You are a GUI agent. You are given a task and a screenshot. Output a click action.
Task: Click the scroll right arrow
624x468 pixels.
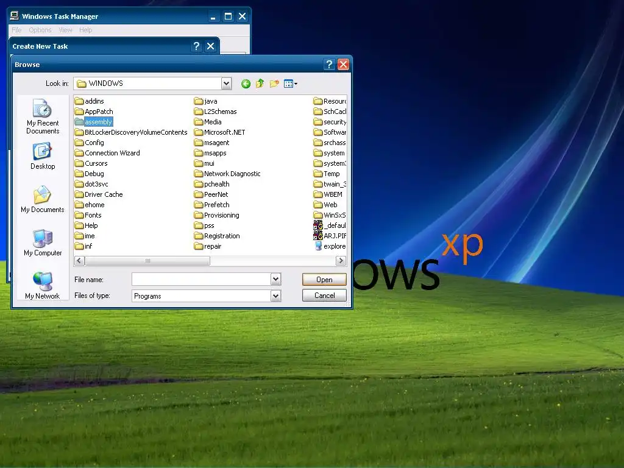click(341, 261)
